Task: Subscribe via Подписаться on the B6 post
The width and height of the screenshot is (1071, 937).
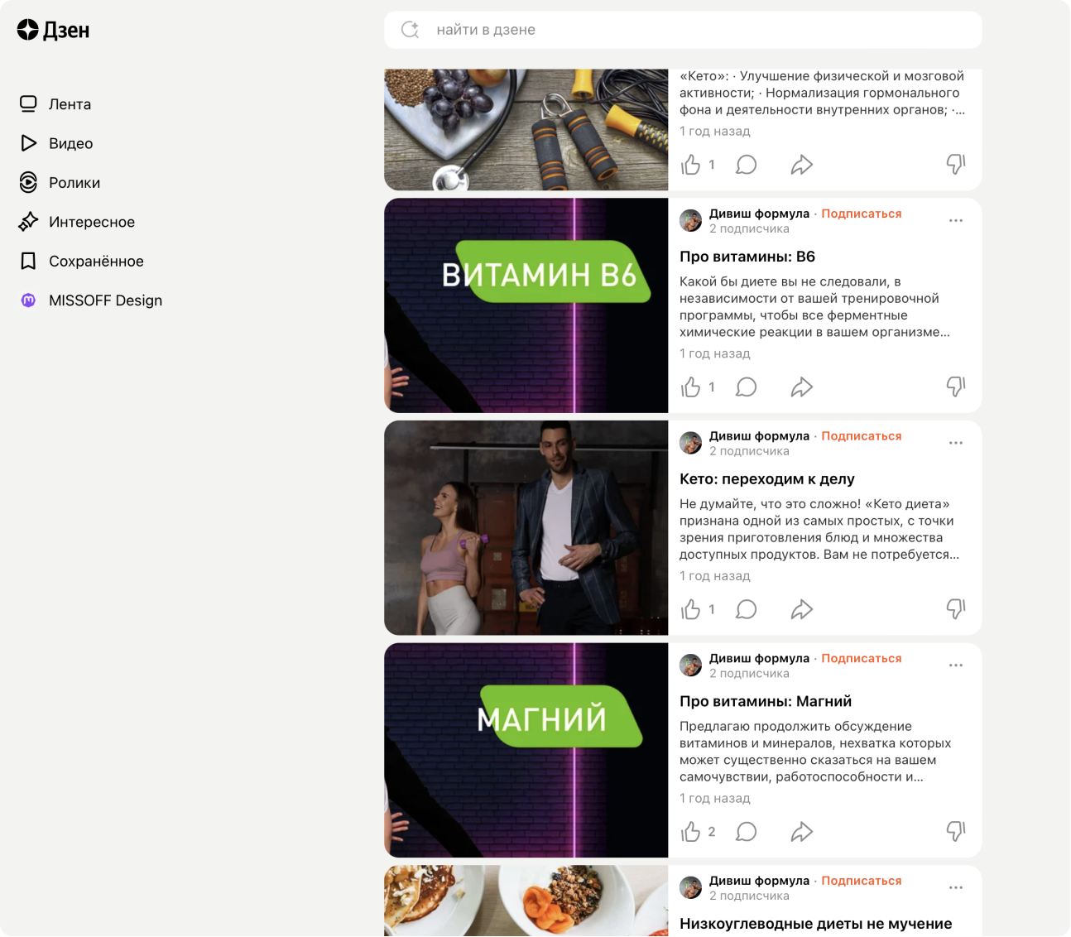Action: click(x=862, y=214)
